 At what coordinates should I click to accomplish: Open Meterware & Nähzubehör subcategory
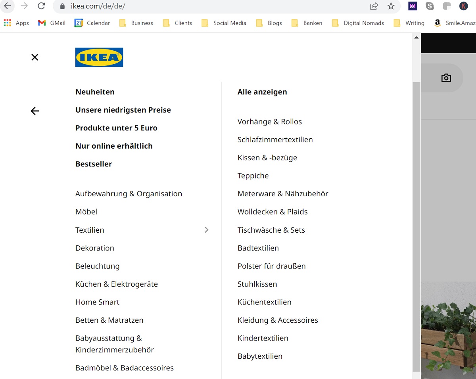[x=283, y=194]
